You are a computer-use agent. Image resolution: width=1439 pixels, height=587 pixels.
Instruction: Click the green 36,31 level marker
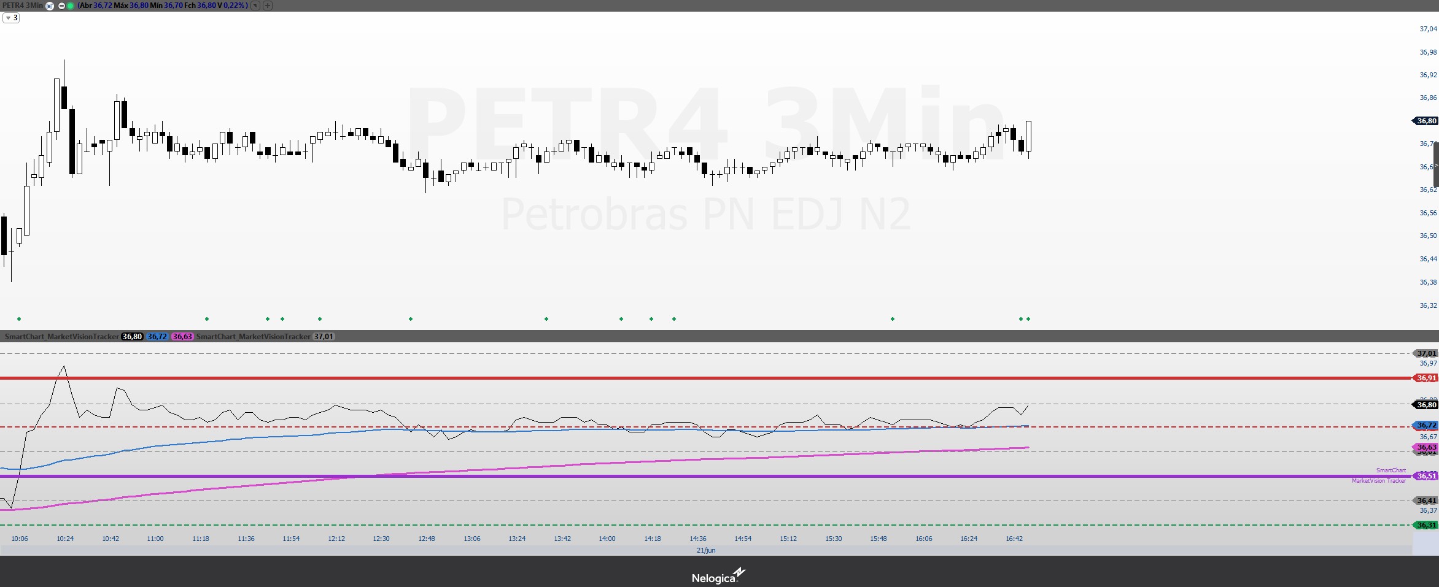[x=1425, y=525]
